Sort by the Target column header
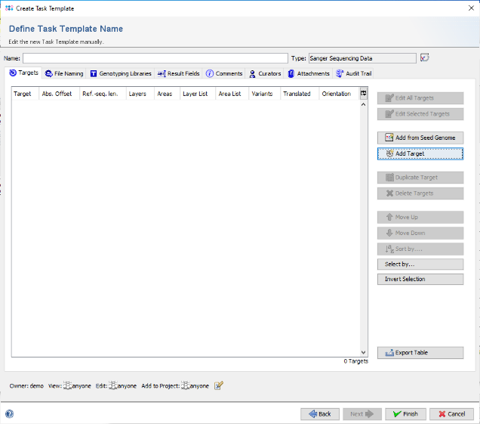The width and height of the screenshot is (480, 424). pos(26,94)
